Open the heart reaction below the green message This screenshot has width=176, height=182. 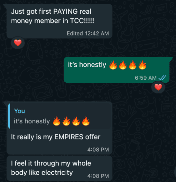tap(158, 87)
